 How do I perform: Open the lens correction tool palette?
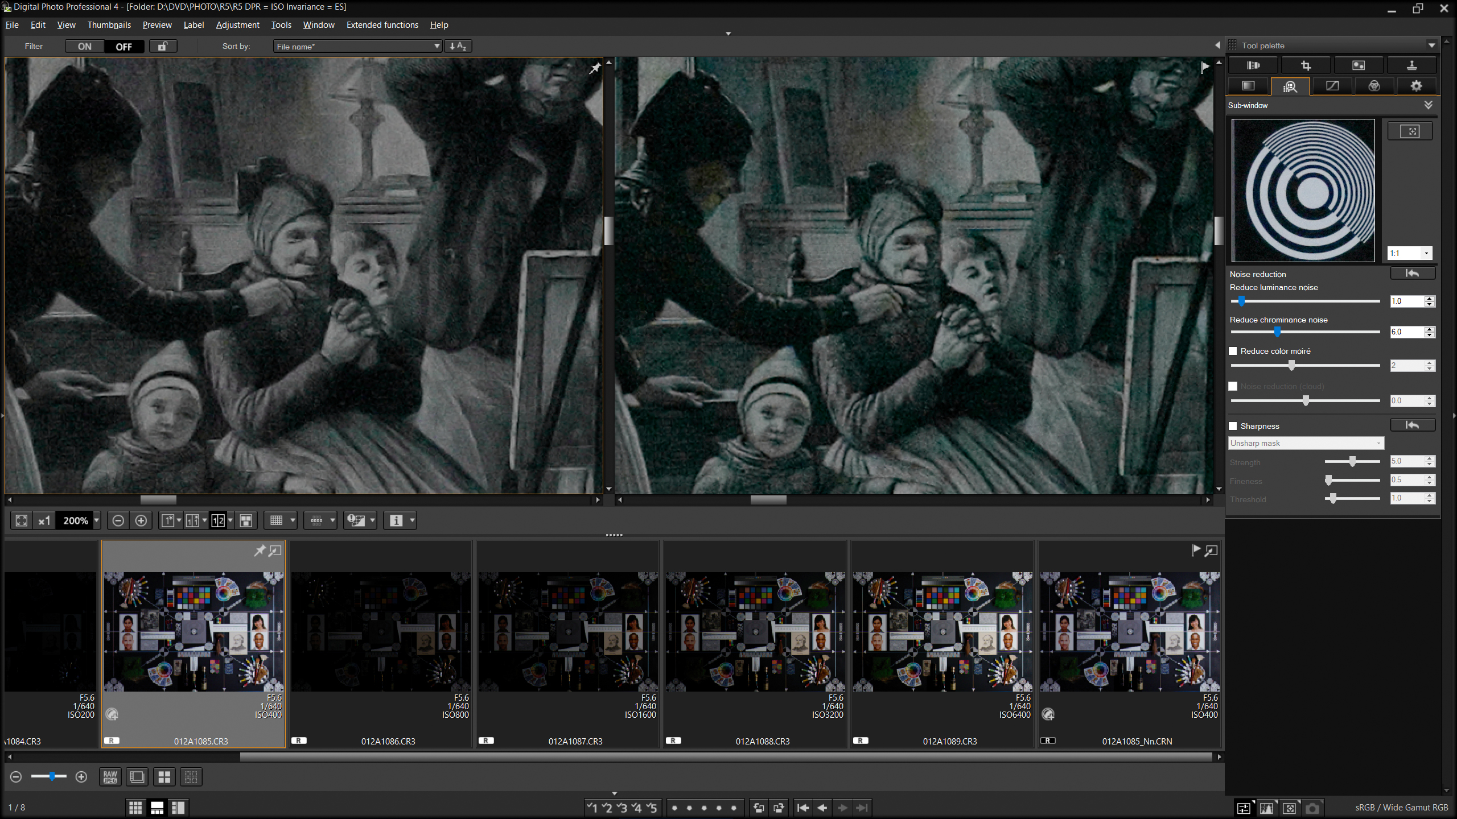coord(1253,65)
